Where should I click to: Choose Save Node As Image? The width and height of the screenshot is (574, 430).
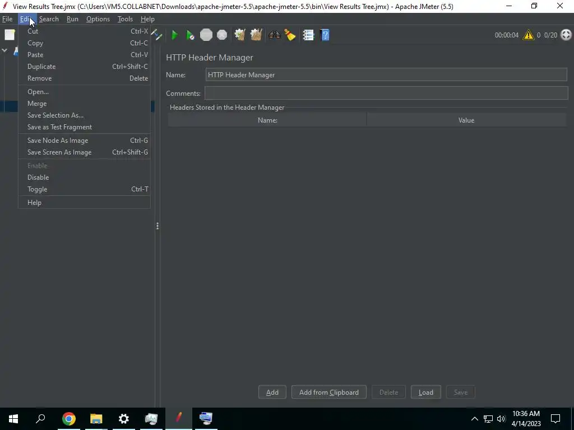pyautogui.click(x=84, y=141)
